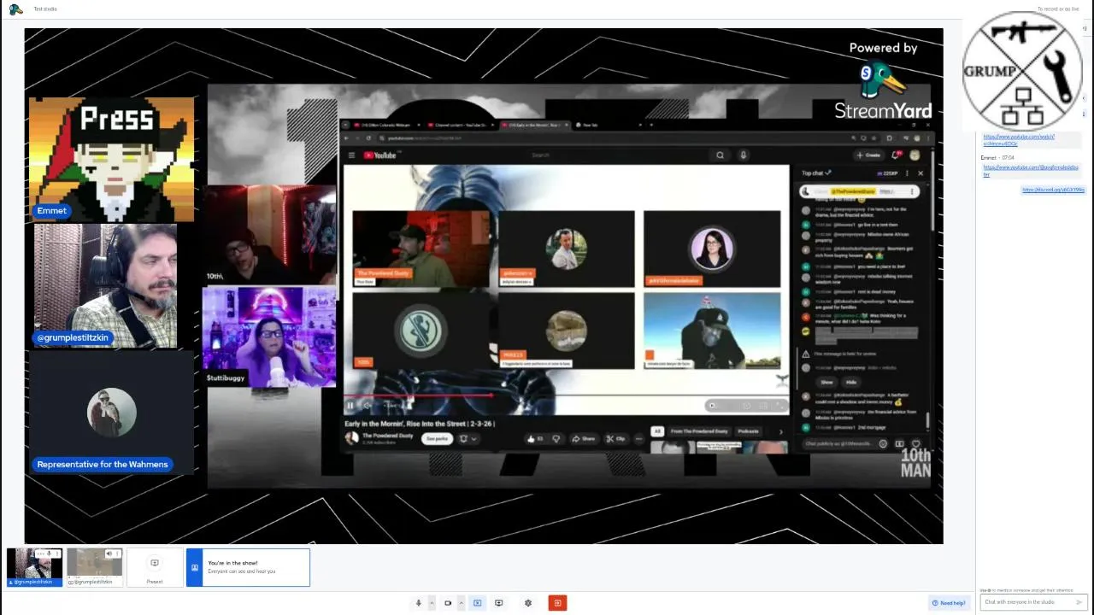Click Hide on held chat message

click(851, 383)
